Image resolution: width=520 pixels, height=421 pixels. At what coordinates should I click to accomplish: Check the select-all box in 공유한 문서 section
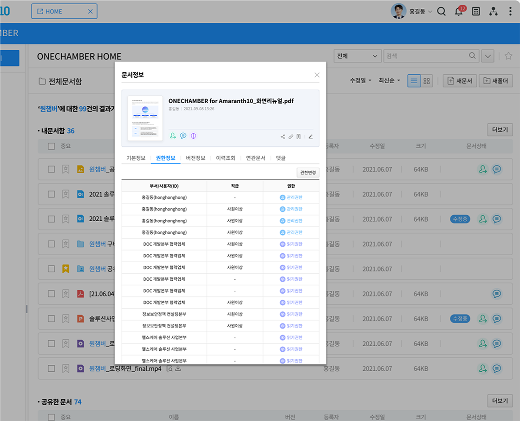coord(51,417)
